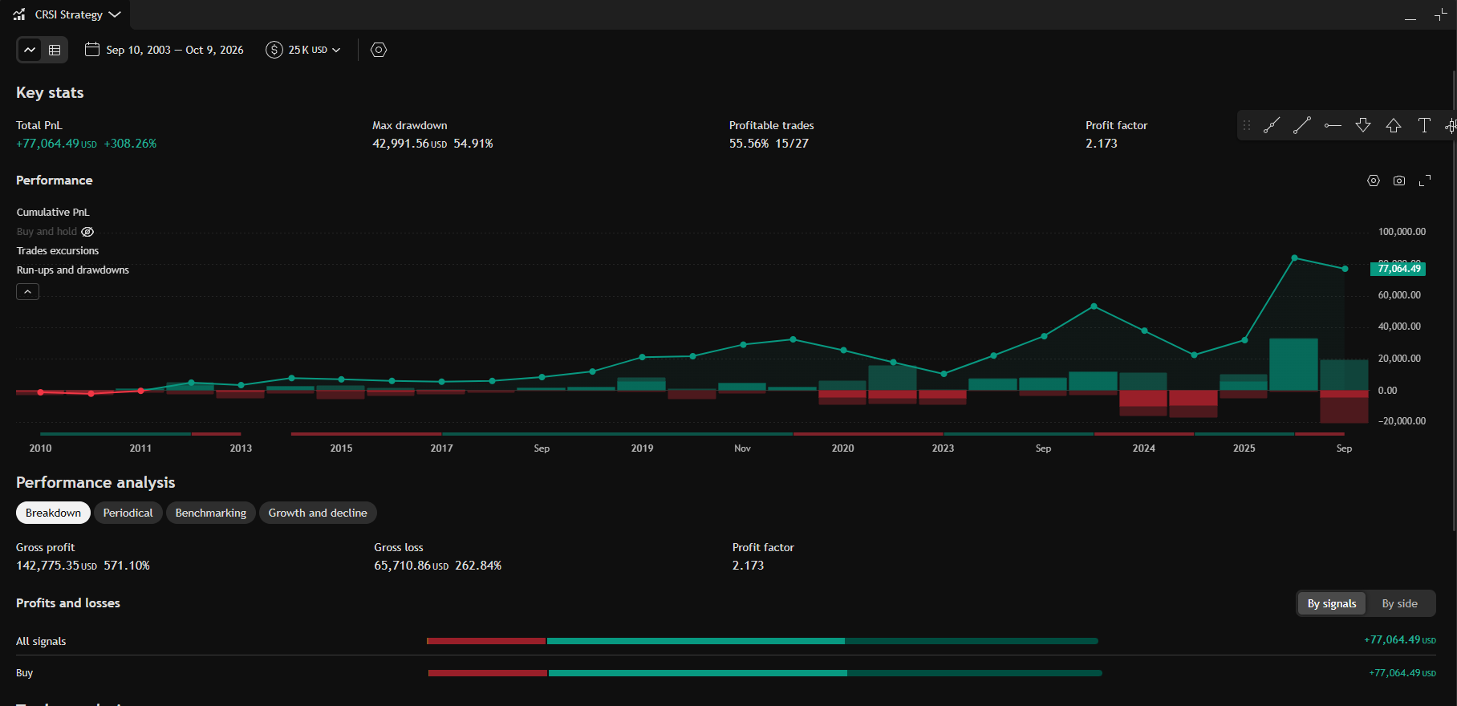Click the strategy chart icon beside CRSI Strategy
1457x706 pixels.
click(19, 14)
